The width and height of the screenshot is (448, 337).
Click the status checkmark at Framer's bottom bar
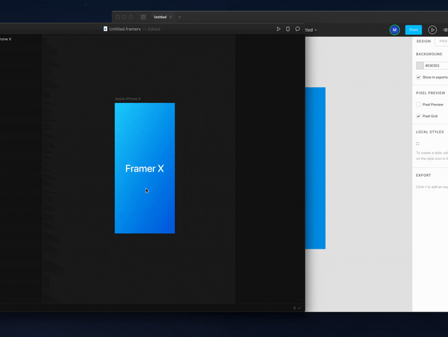coord(299,308)
